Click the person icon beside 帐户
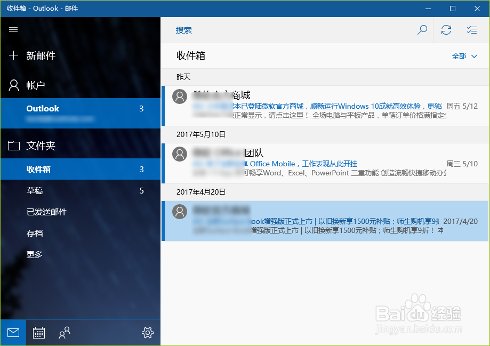Screen dimensions: 490x346 pyautogui.click(x=14, y=85)
